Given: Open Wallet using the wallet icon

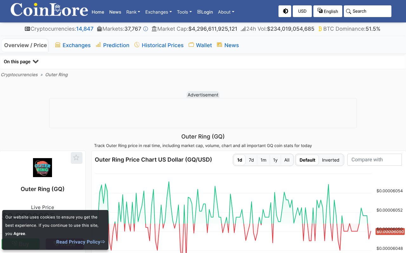Looking at the screenshot, I should 191,45.
